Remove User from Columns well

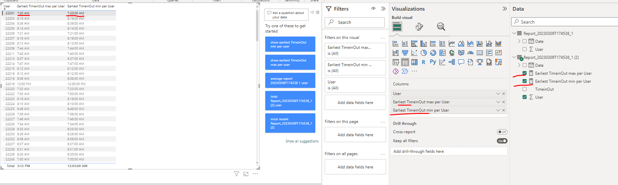point(504,94)
